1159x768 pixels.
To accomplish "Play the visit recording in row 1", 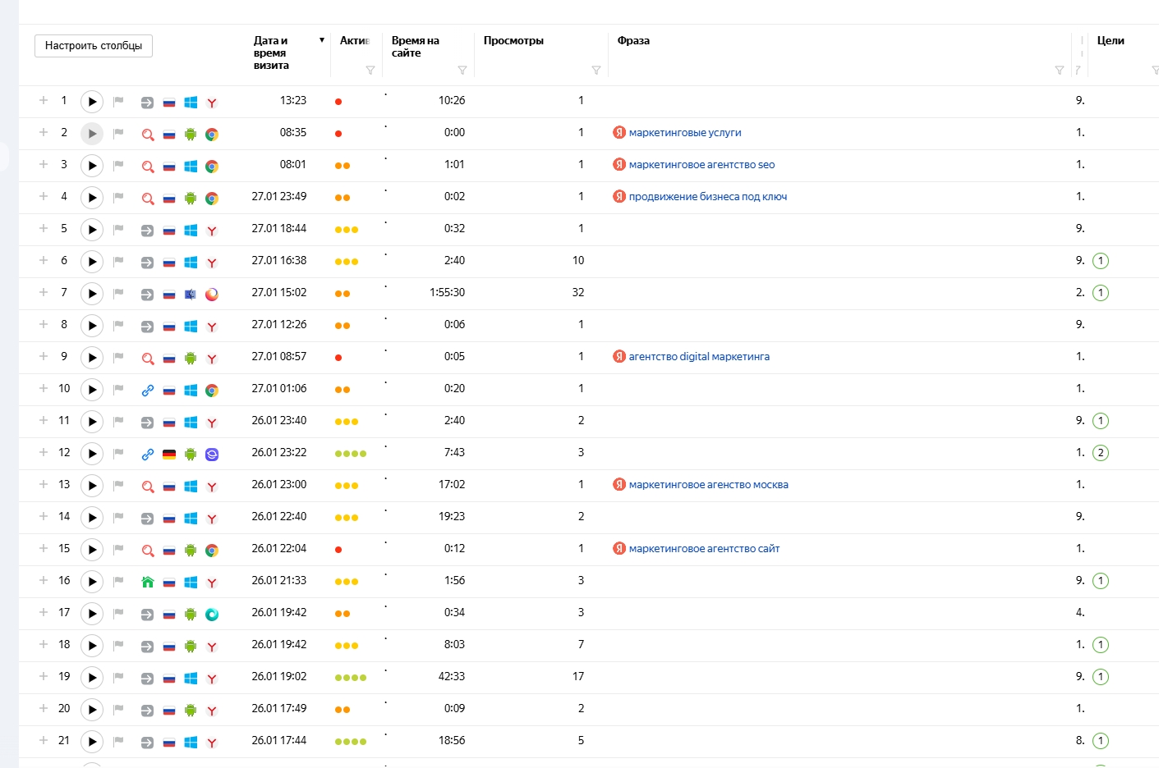I will tap(92, 102).
